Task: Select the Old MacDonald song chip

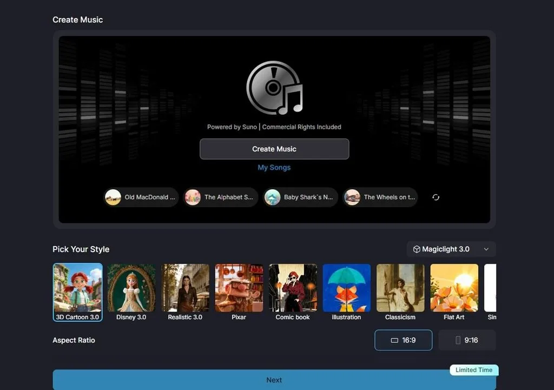Action: (141, 197)
